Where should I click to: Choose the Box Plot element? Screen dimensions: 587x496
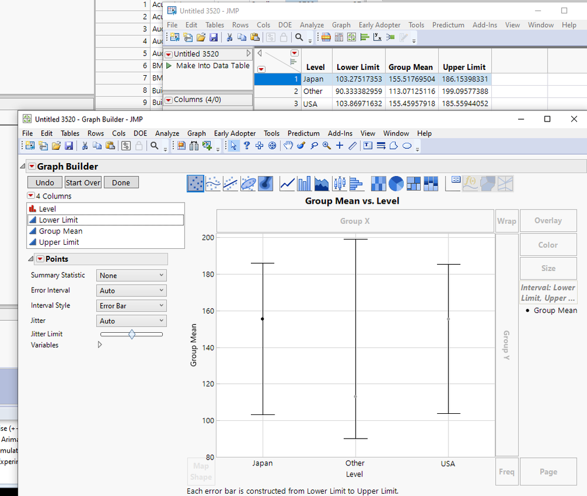pyautogui.click(x=340, y=184)
